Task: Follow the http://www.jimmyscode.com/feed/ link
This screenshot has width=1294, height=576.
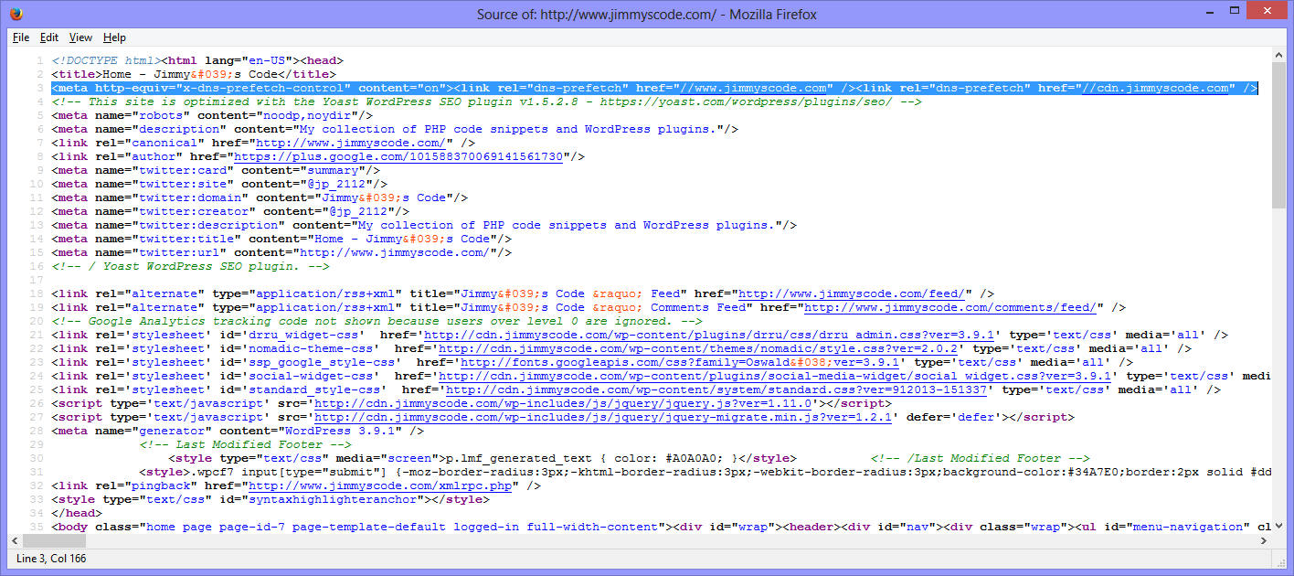Action: (852, 293)
